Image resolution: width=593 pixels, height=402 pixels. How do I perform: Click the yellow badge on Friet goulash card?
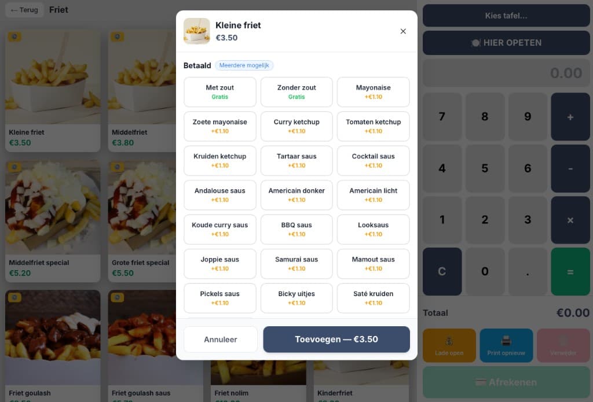pos(14,297)
